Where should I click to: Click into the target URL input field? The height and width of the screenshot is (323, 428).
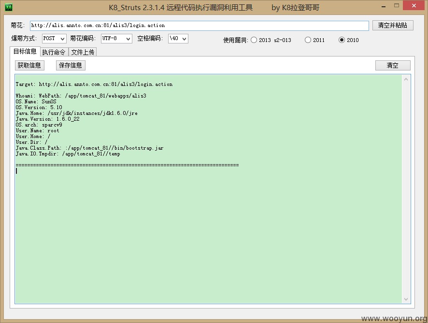pyautogui.click(x=199, y=26)
